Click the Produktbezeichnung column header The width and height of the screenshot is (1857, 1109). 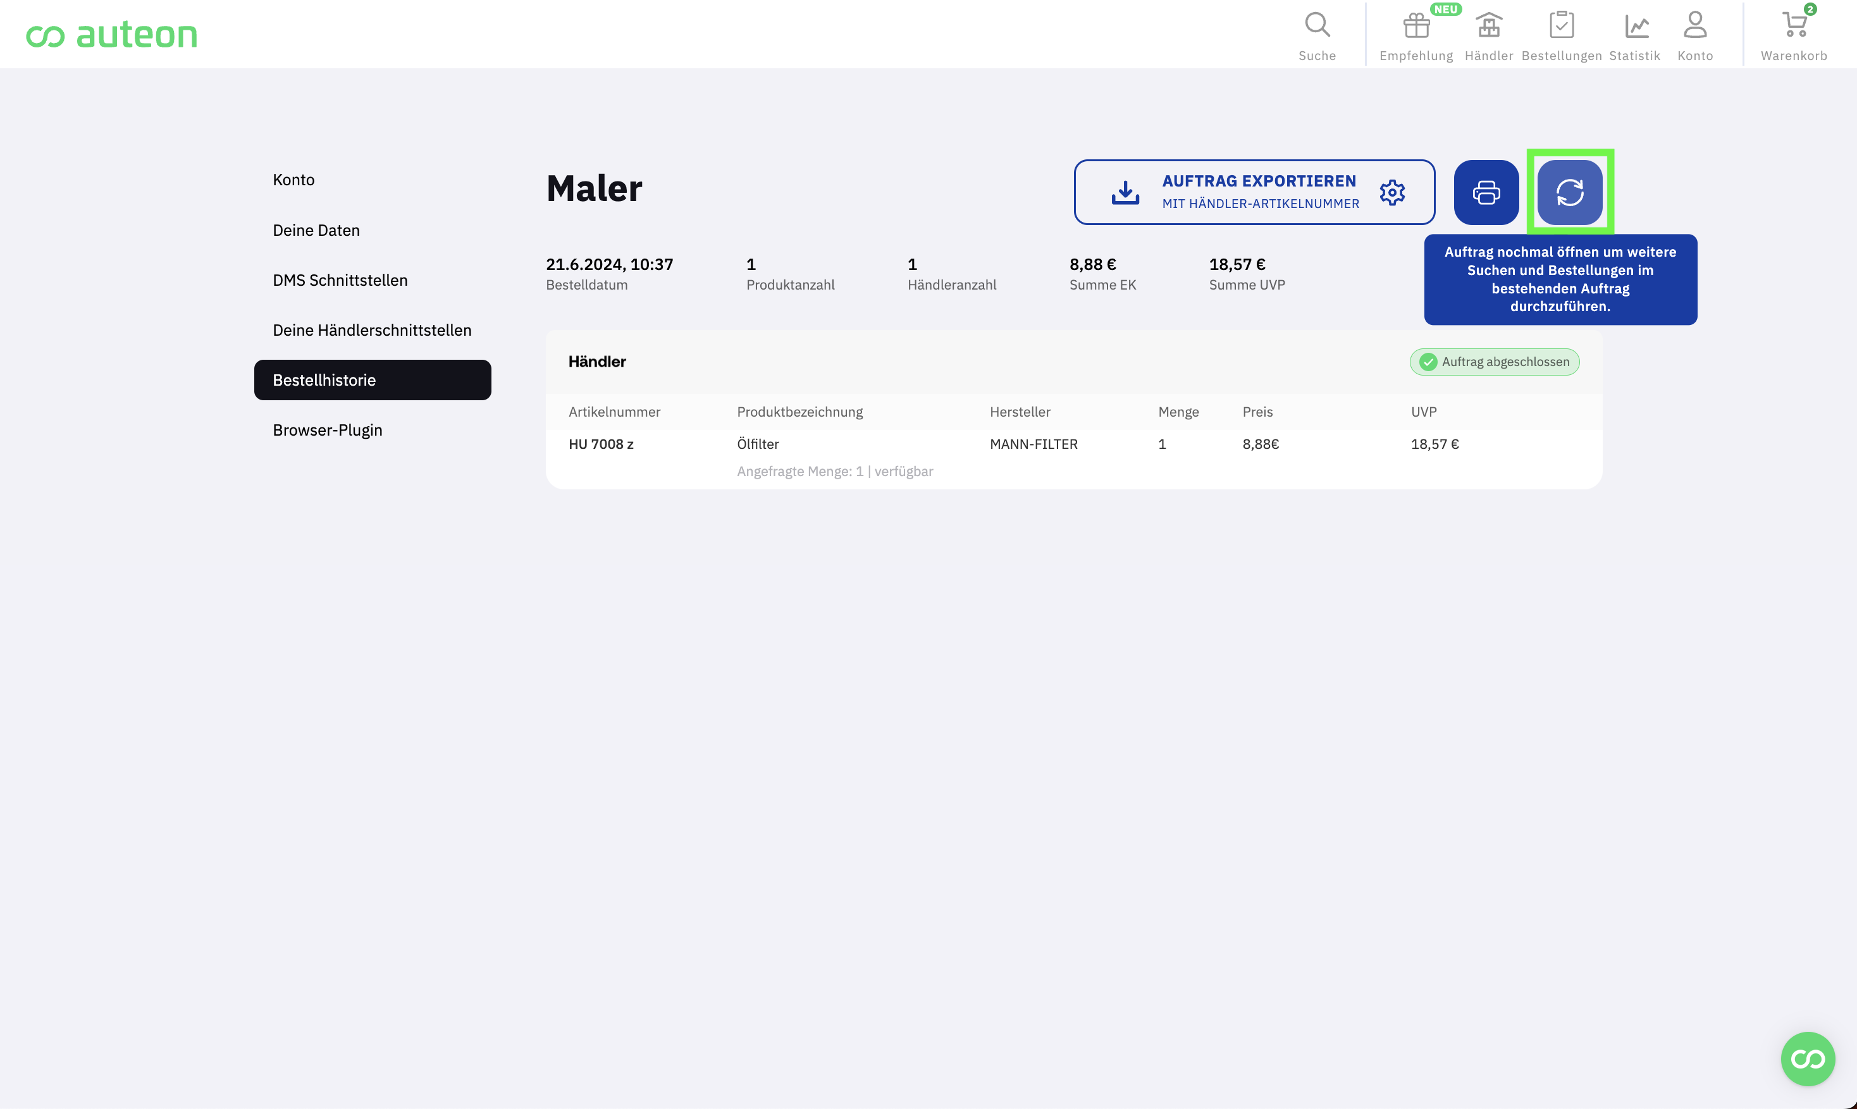[x=800, y=412]
